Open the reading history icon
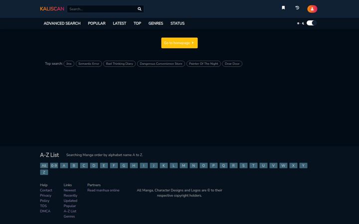Image resolution: width=359 pixels, height=224 pixels. [297, 8]
